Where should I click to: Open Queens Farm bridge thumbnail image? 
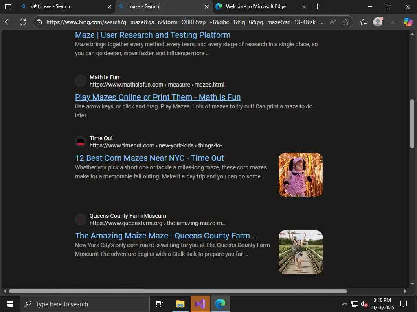pyautogui.click(x=300, y=252)
